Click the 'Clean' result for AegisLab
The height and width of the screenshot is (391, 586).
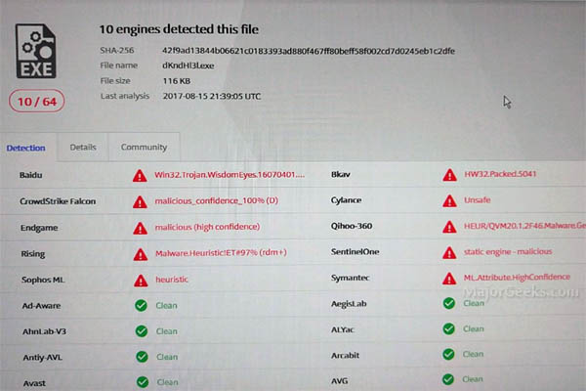(474, 303)
